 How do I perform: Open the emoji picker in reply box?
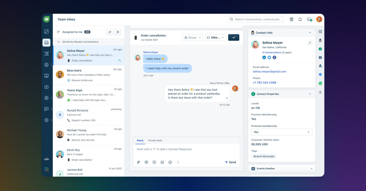pyautogui.click(x=170, y=162)
